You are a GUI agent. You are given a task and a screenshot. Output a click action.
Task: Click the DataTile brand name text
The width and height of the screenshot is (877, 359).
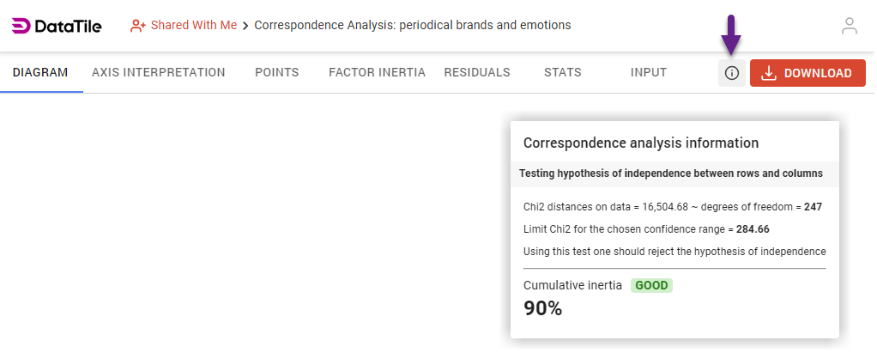coord(69,26)
